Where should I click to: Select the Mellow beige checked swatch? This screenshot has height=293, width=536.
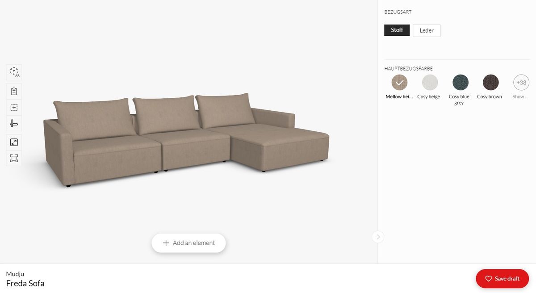[x=399, y=83]
